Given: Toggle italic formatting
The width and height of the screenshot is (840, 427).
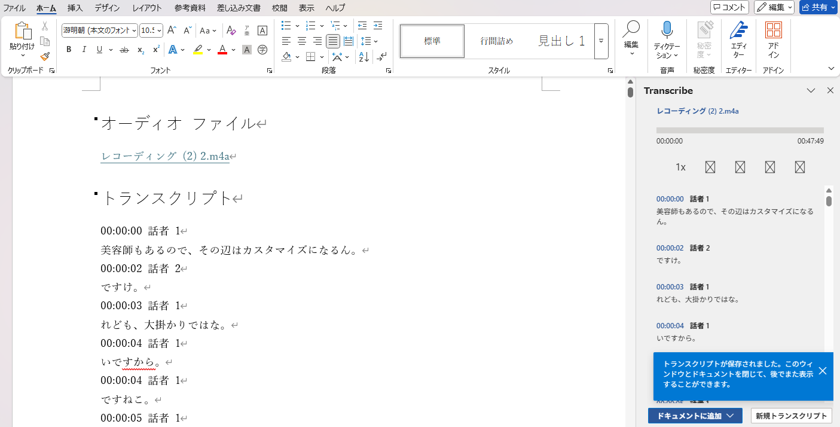Looking at the screenshot, I should point(84,49).
